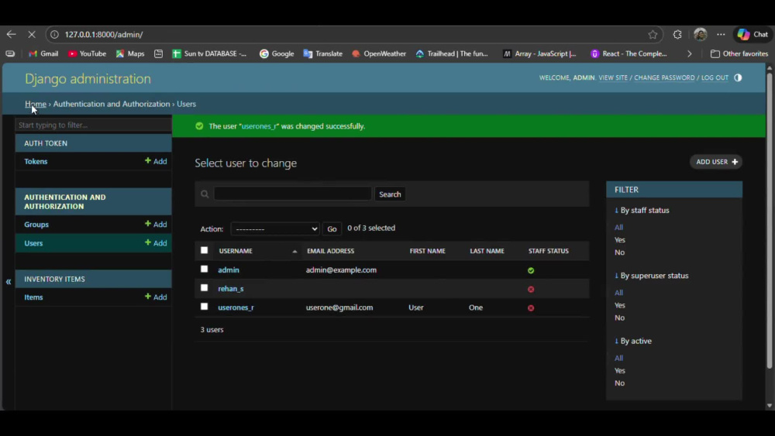The image size is (775, 436).
Task: Sort by the FIRST NAME column
Action: [428, 251]
